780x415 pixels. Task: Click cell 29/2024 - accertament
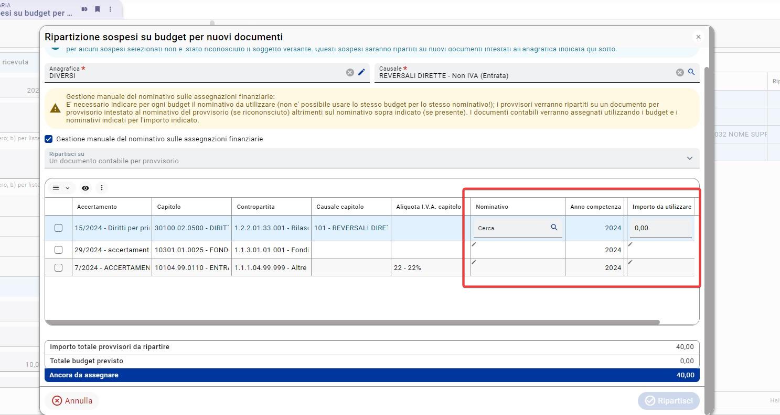pyautogui.click(x=112, y=250)
